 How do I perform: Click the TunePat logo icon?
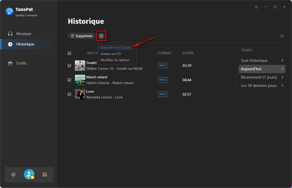pyautogui.click(x=9, y=11)
